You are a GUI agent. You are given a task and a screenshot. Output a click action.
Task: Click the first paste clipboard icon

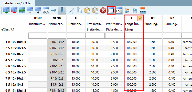[87, 11]
